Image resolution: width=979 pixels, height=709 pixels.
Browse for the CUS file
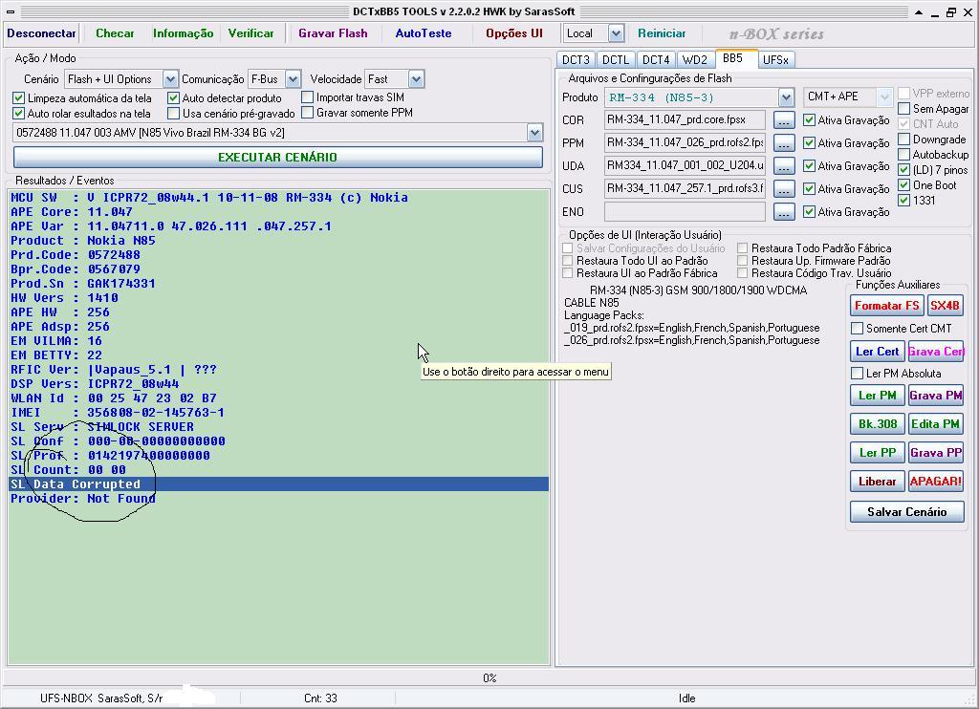tap(784, 188)
